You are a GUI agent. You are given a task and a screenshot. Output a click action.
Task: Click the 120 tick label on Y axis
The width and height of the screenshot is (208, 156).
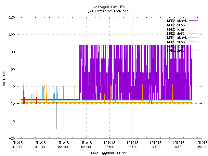pyautogui.click(x=12, y=17)
